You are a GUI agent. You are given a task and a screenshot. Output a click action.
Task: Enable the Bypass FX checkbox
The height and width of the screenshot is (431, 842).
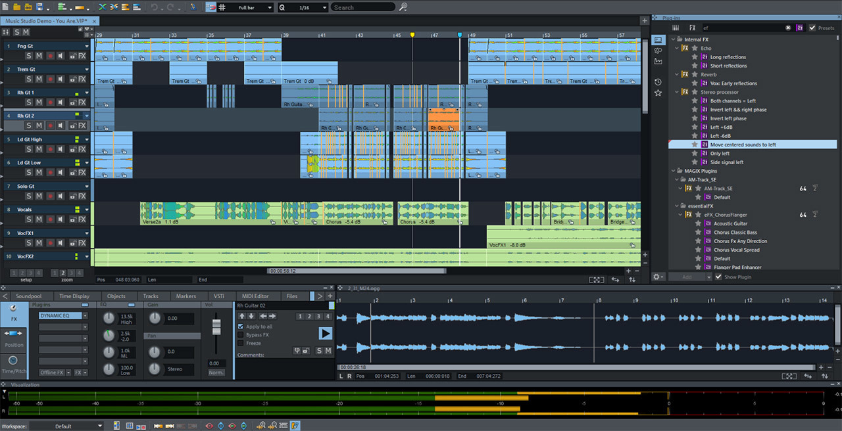[x=241, y=334]
